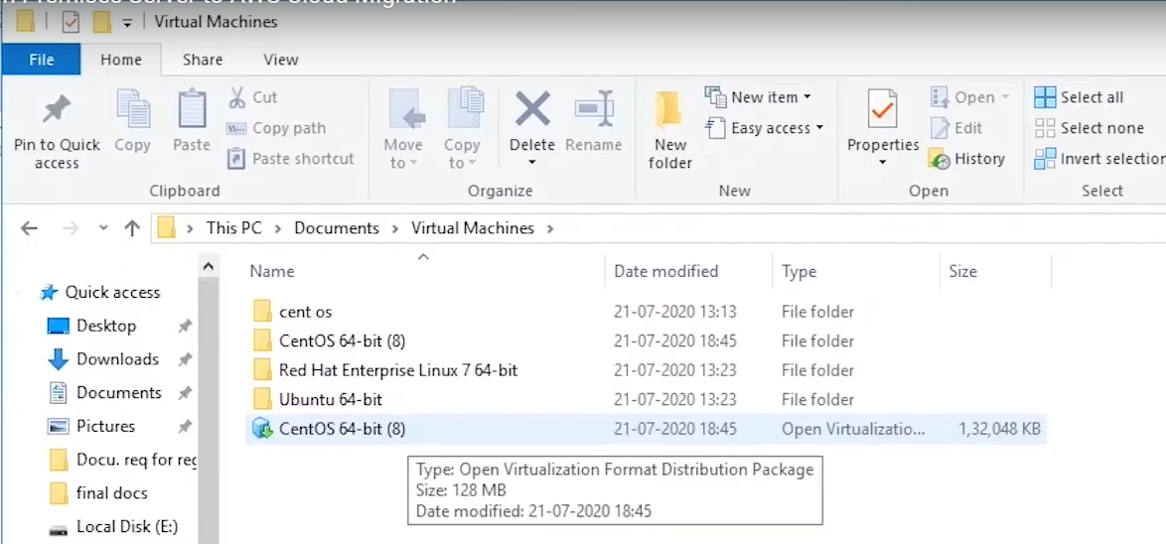Click the title bar New folder quick-access icon

coord(102,22)
